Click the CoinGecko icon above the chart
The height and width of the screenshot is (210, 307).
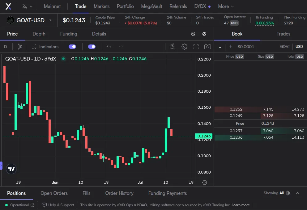coord(204,34)
